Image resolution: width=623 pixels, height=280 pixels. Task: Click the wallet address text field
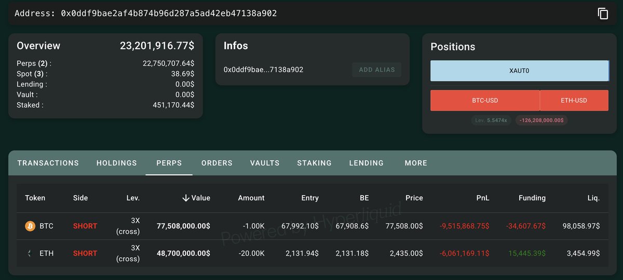coord(169,13)
